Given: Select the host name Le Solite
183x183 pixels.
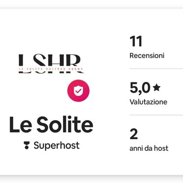Looking at the screenshot, I should (51, 124).
